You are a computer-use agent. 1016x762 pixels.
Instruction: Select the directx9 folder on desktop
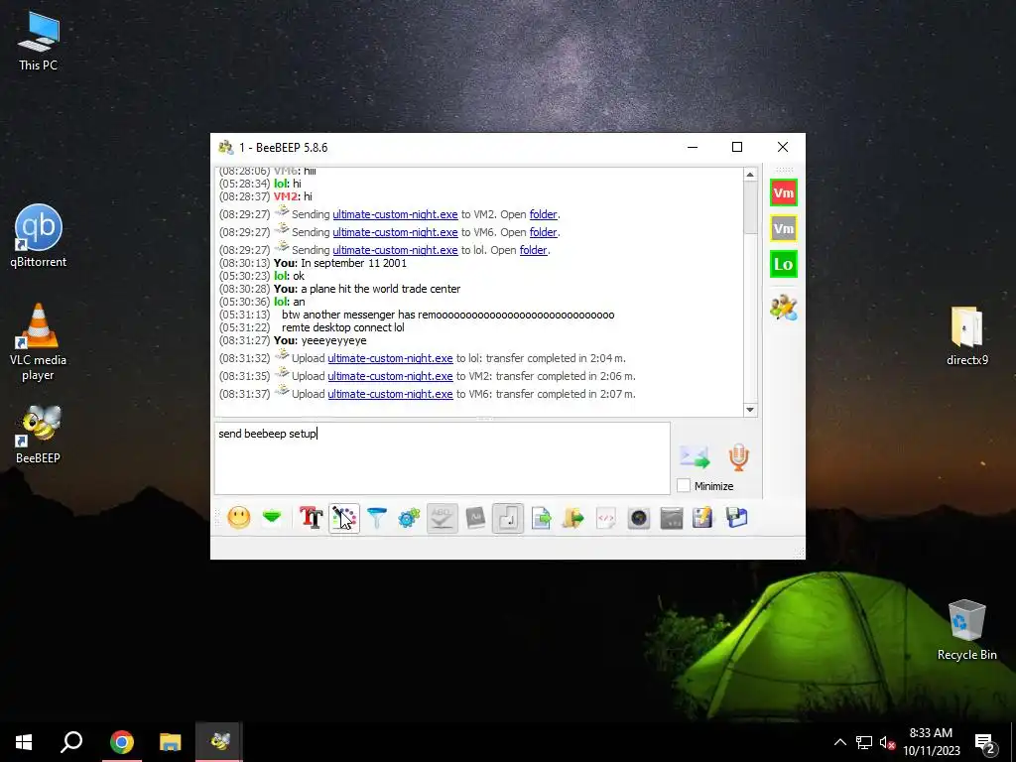point(966,335)
